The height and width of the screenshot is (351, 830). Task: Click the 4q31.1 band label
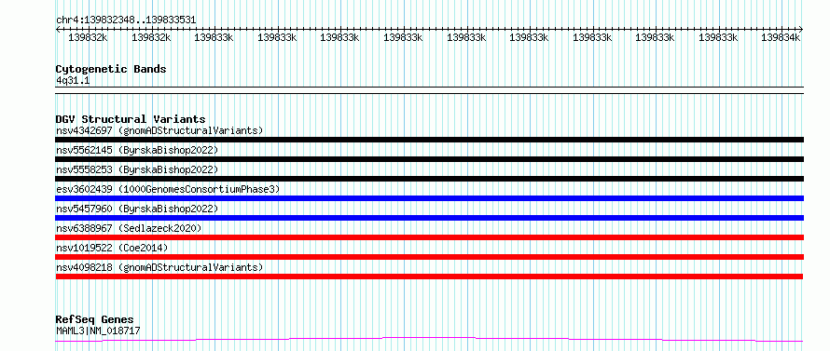pyautogui.click(x=73, y=80)
